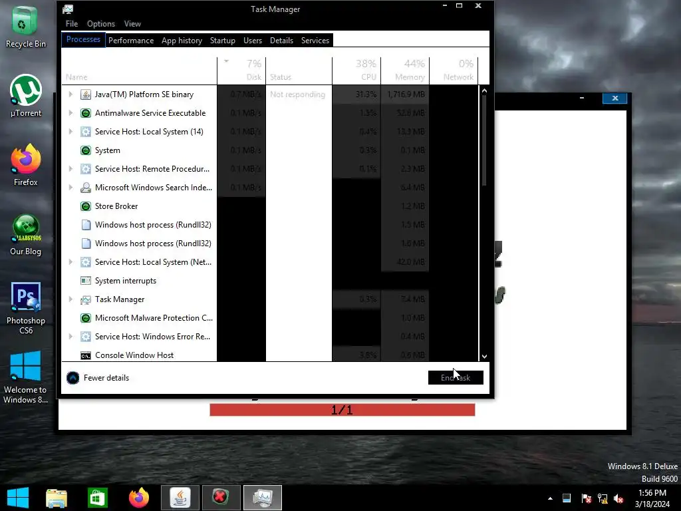Click the Task Manager title bar icon
Viewport: 681px width, 511px height.
[68, 9]
